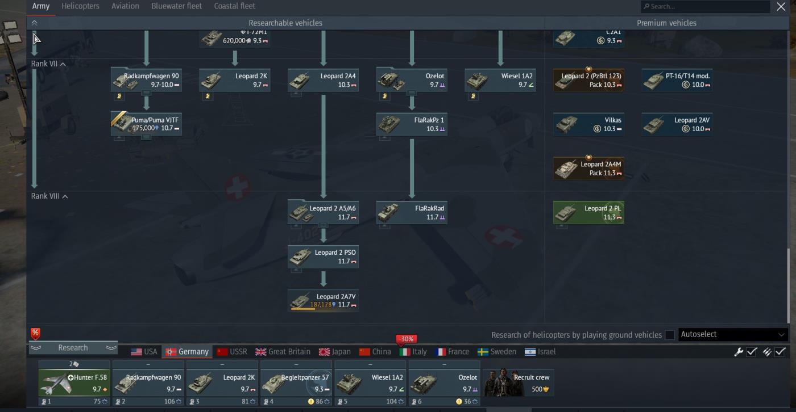The image size is (796, 412).
Task: Select the Leopard 2 PSO vehicle card
Action: pos(324,257)
